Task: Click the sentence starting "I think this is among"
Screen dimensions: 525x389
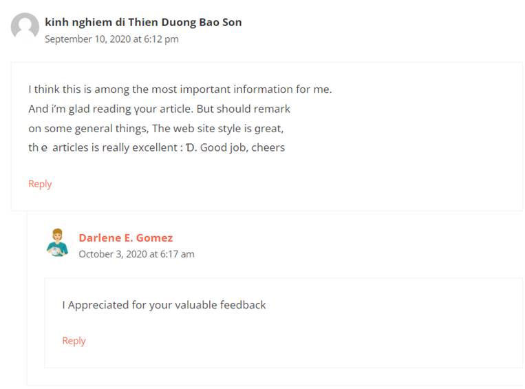Action: pyautogui.click(x=180, y=90)
